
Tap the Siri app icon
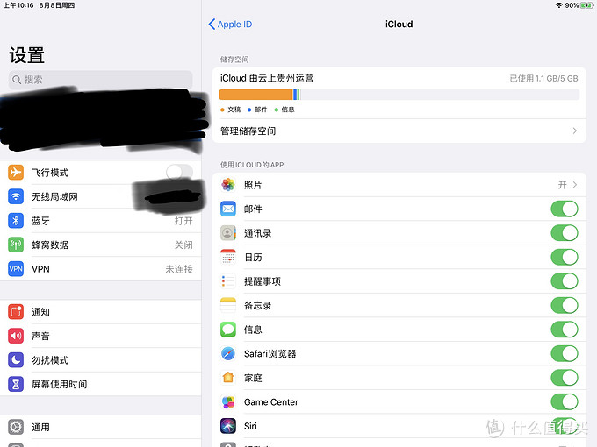click(x=228, y=426)
